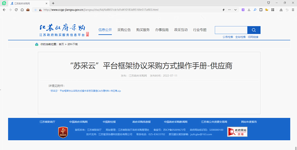Open the 办事指南 menu
This screenshot has height=150, width=297.
tap(162, 30)
